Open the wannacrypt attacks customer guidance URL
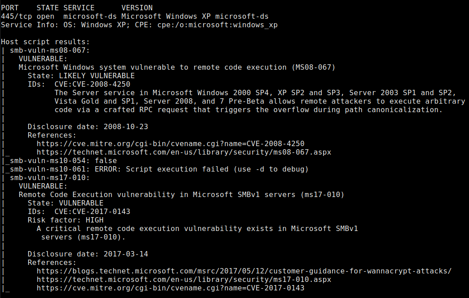 point(244,271)
